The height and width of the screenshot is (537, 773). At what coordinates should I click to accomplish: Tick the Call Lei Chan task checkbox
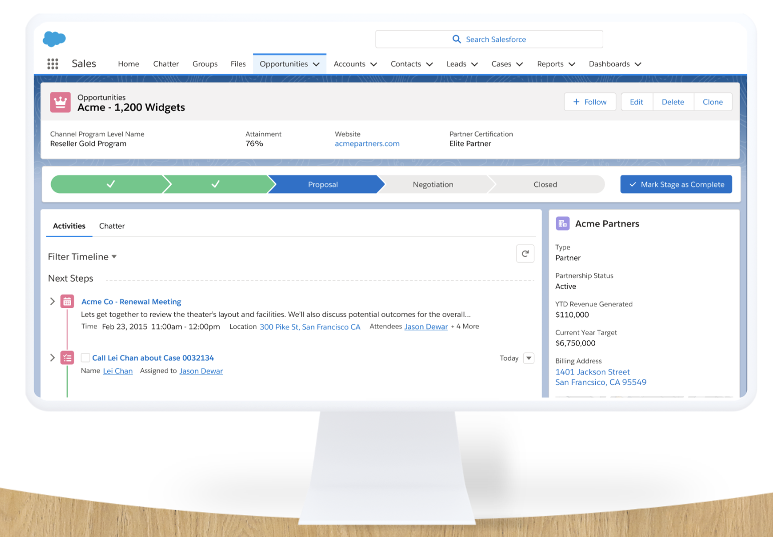86,357
